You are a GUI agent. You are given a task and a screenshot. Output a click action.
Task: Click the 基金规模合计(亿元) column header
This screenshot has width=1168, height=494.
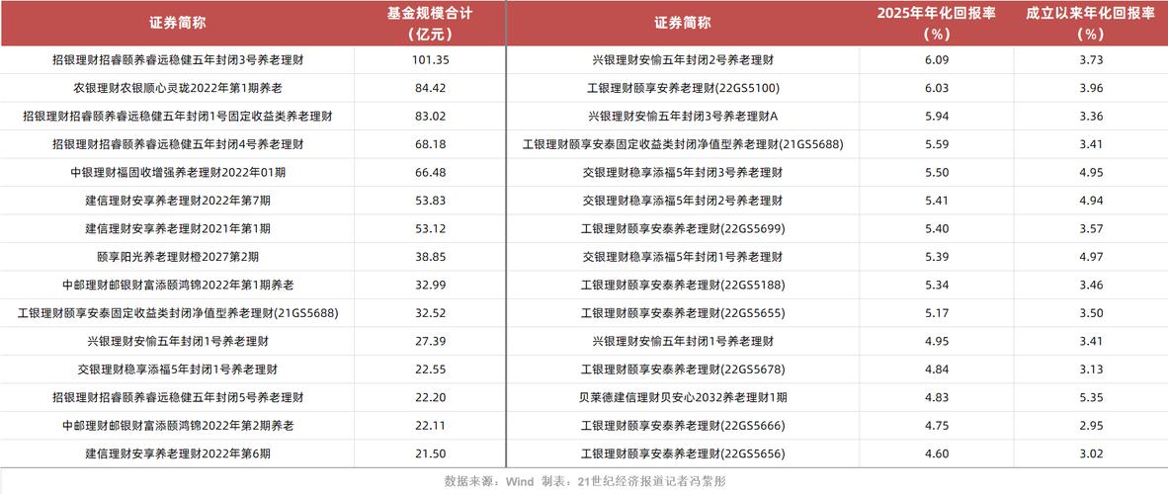pos(430,23)
